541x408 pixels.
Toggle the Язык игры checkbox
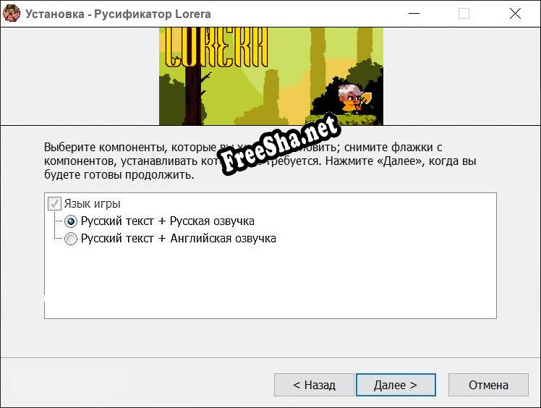54,204
